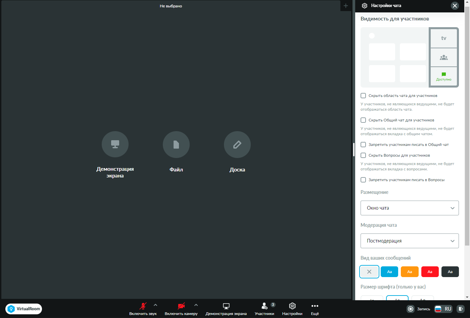Click the Запись label text
470x318 pixels.
click(424, 309)
